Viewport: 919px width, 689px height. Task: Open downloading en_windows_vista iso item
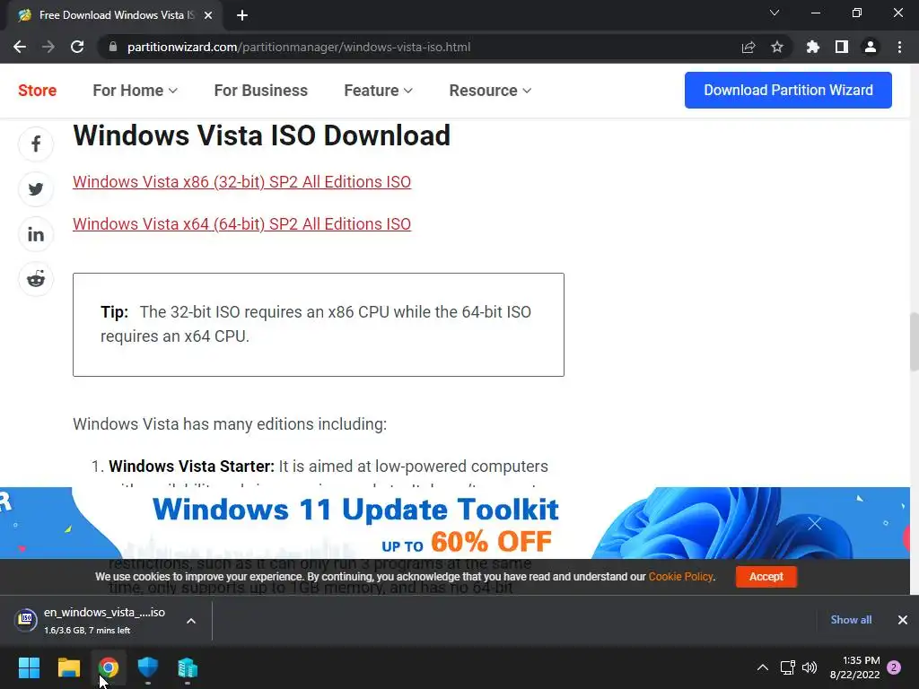coord(97,620)
